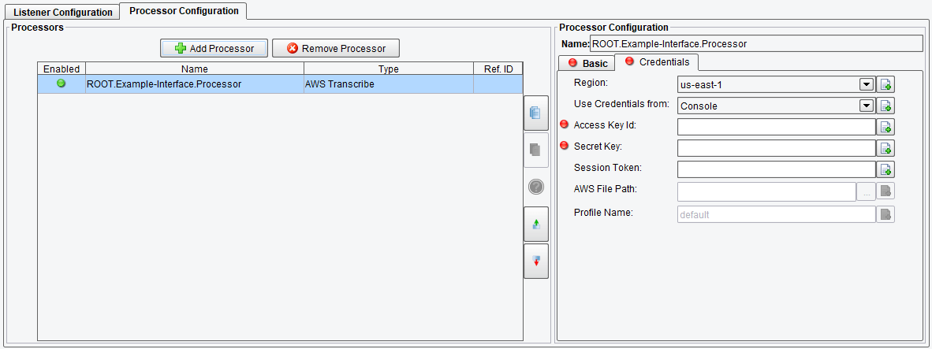Click the variable icon beside Session Token
932x349 pixels.
click(885, 169)
